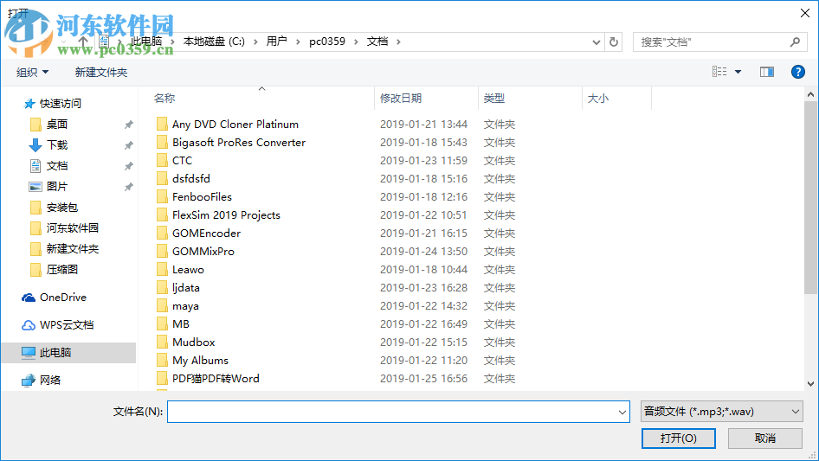This screenshot has height=461, width=819.
Task: Click the 文件名 input field
Action: click(x=398, y=412)
